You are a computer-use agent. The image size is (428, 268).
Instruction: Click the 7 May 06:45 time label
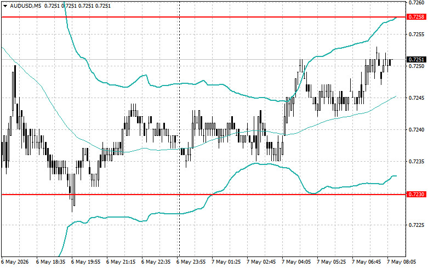(366, 262)
